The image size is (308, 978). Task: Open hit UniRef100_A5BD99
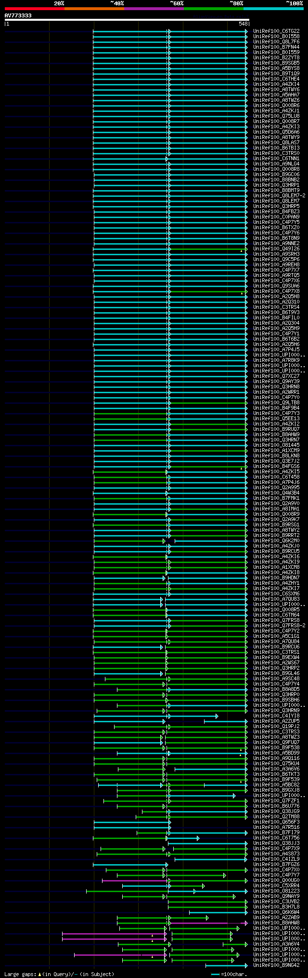pos(276,753)
